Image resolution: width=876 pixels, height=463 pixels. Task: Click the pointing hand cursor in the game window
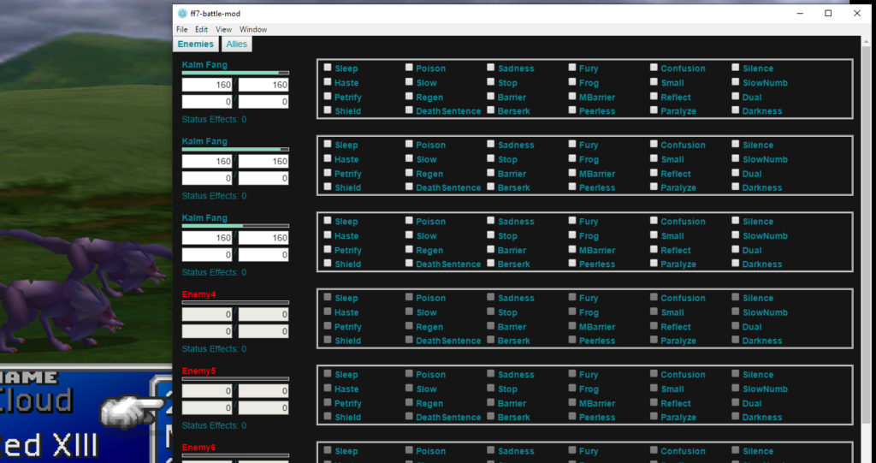point(131,413)
